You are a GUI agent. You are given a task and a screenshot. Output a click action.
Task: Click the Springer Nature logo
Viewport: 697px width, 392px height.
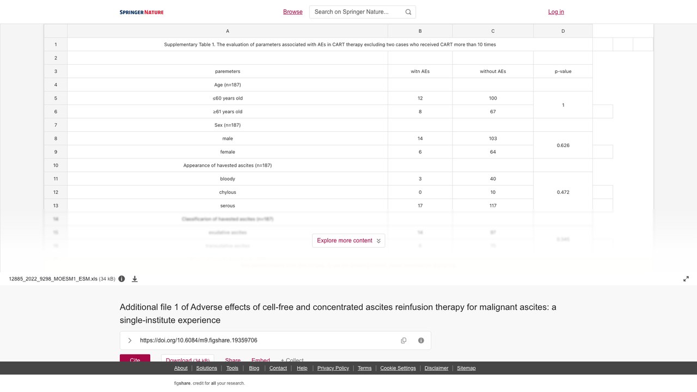point(142,12)
